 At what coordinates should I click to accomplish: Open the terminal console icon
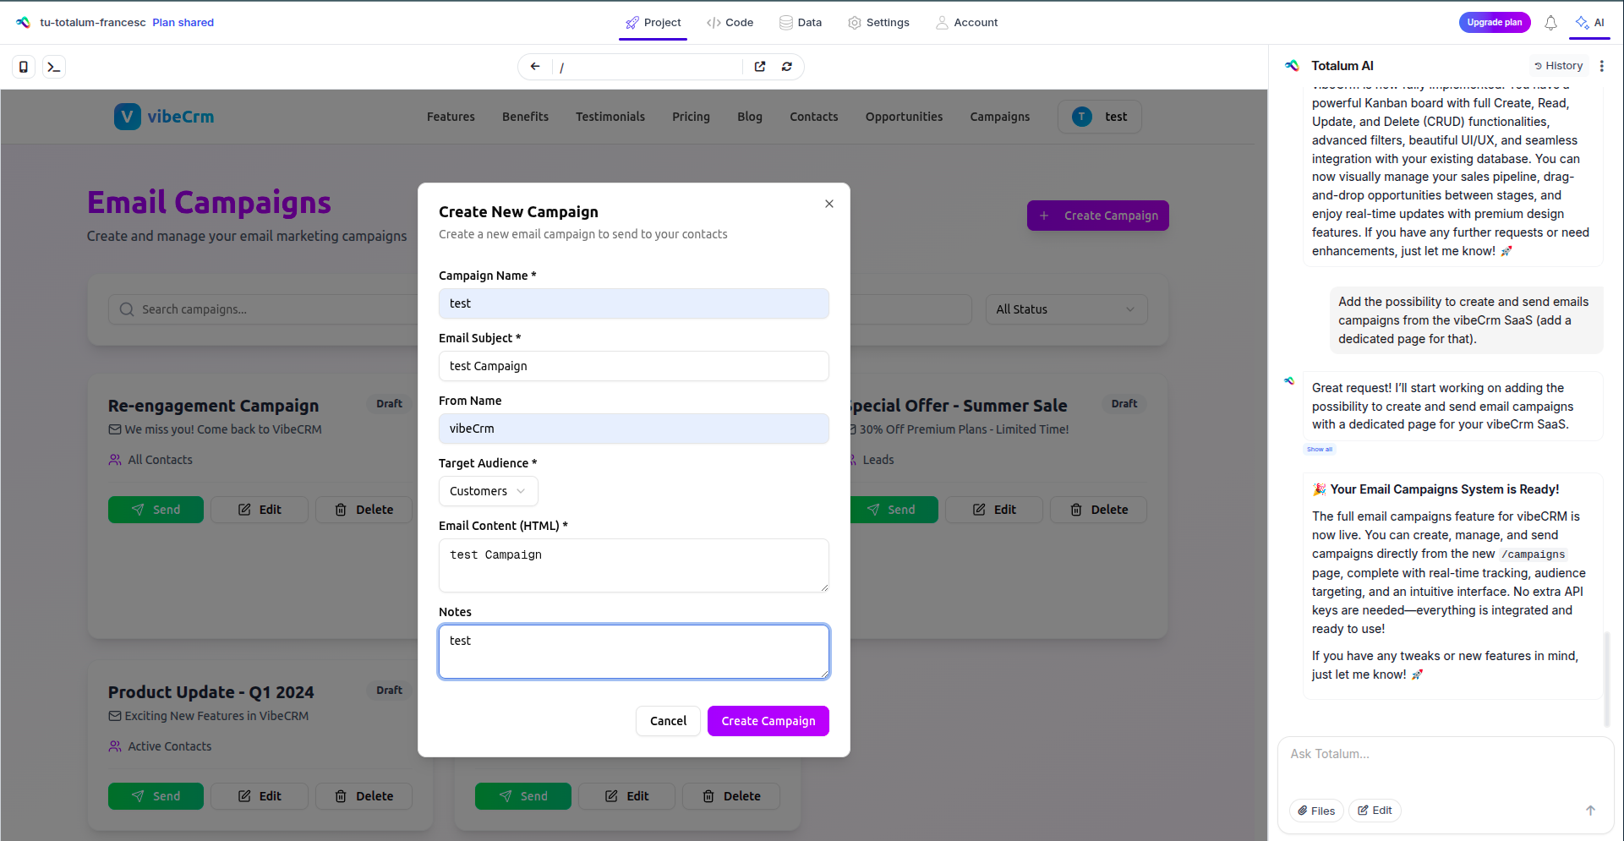(x=54, y=67)
